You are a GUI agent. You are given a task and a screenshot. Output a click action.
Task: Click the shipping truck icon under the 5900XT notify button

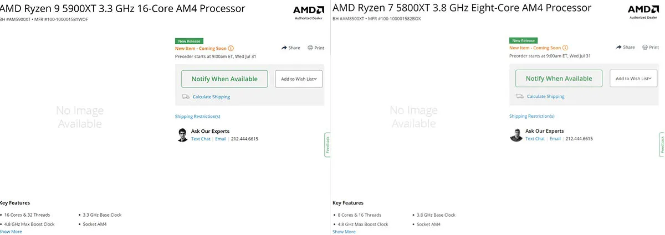(186, 97)
